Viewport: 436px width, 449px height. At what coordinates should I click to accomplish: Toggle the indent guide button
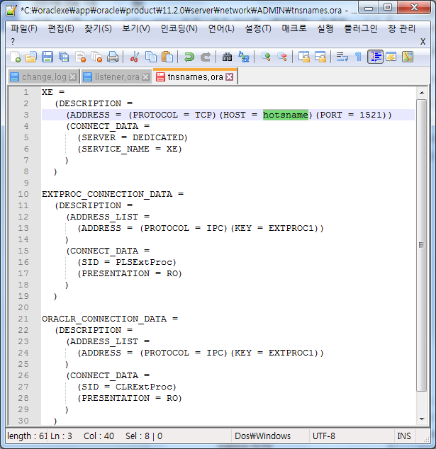click(375, 57)
